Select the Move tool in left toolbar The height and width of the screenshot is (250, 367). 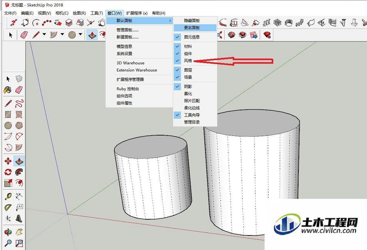pos(8,161)
